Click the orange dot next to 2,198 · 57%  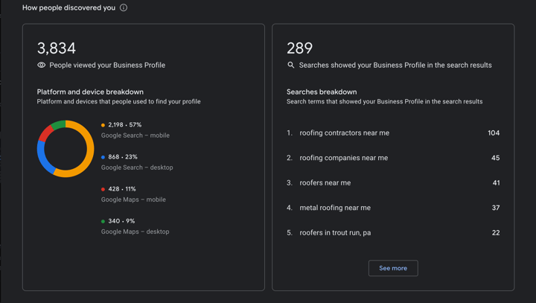[103, 125]
